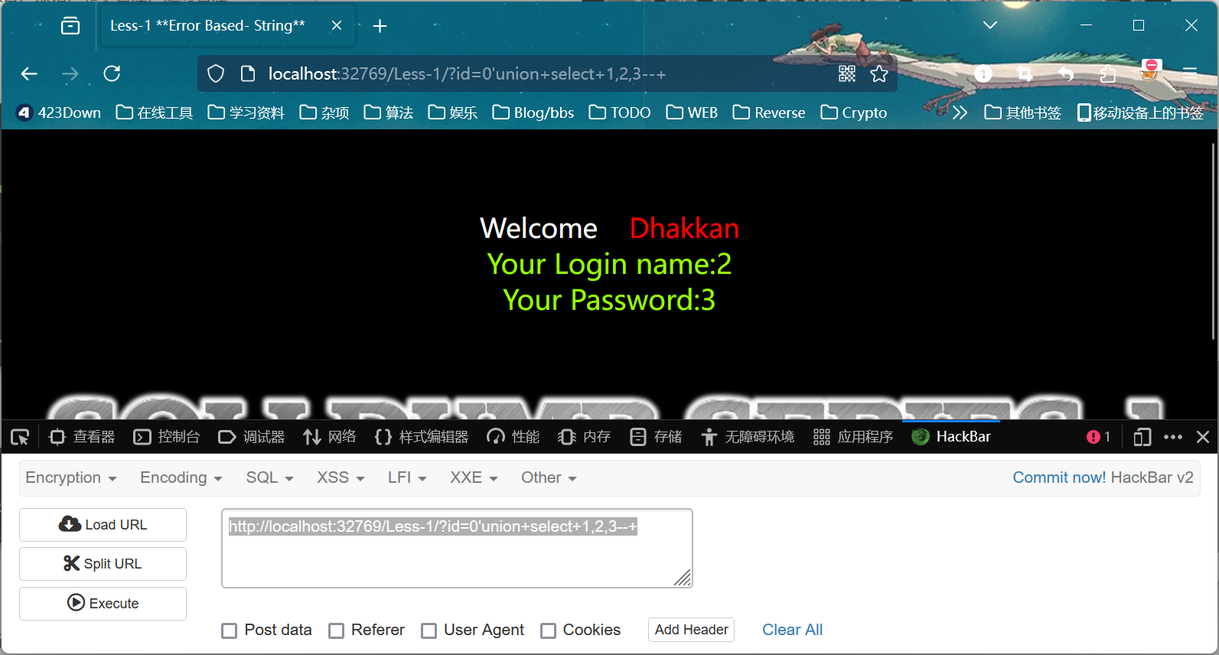Expand the XSS dropdown
1219x655 pixels.
coord(341,477)
